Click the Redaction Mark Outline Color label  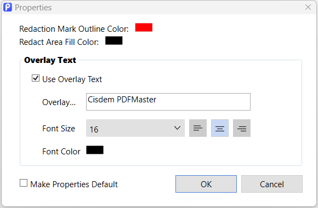pos(74,29)
